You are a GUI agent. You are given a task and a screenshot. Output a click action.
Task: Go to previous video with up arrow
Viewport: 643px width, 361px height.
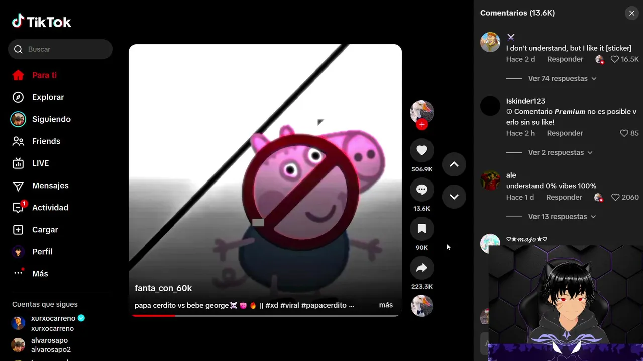coord(454,164)
